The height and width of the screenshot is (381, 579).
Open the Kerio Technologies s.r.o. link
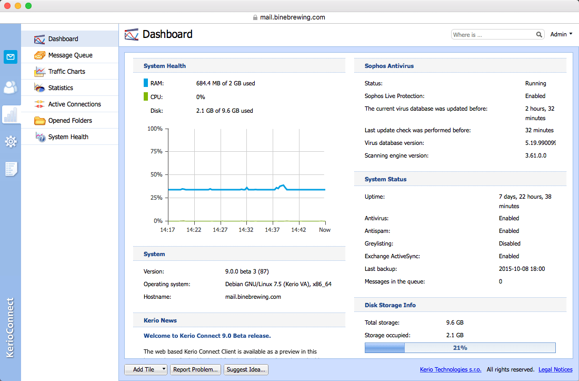(x=450, y=369)
